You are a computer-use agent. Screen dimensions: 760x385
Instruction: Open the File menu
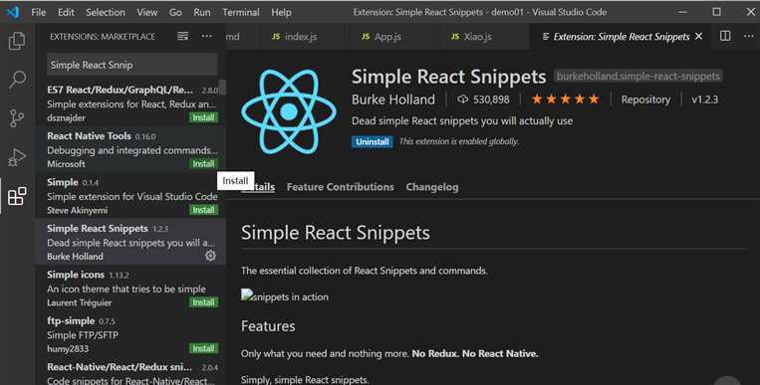pos(38,12)
